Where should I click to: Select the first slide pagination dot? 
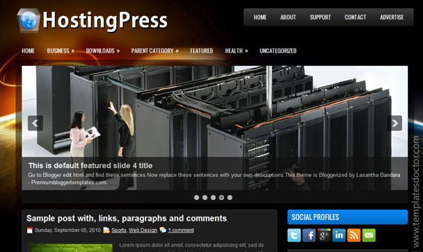[x=197, y=198]
